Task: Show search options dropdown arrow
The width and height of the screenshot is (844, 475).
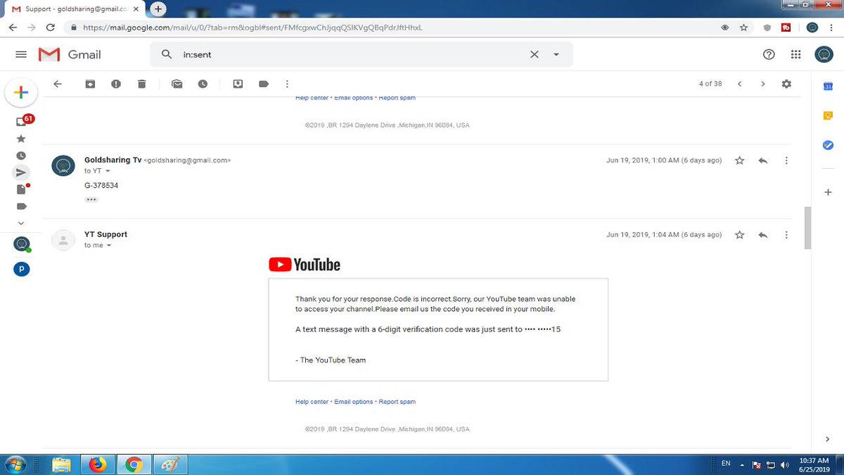Action: click(x=556, y=54)
